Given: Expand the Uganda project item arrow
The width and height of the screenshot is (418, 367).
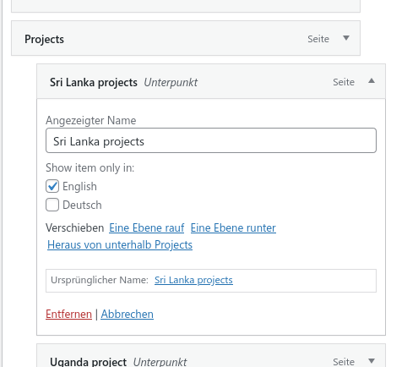Looking at the screenshot, I should coord(372,361).
